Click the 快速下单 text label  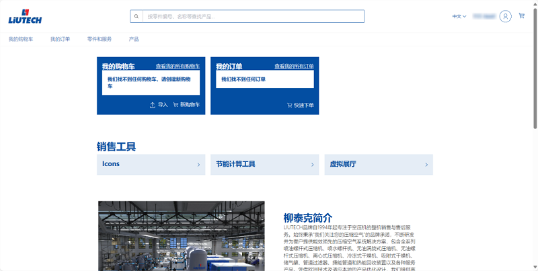click(x=304, y=106)
